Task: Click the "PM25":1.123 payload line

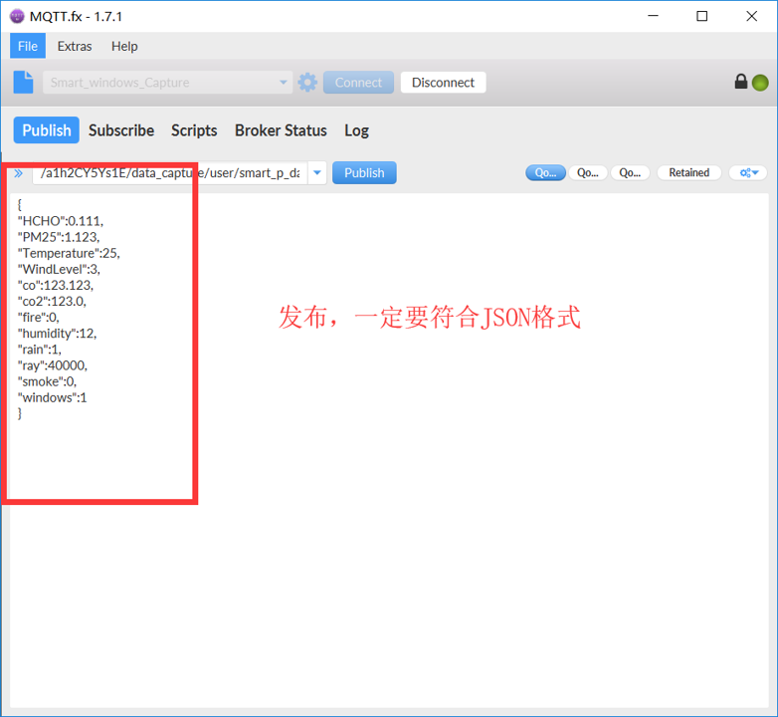Action: coord(59,237)
